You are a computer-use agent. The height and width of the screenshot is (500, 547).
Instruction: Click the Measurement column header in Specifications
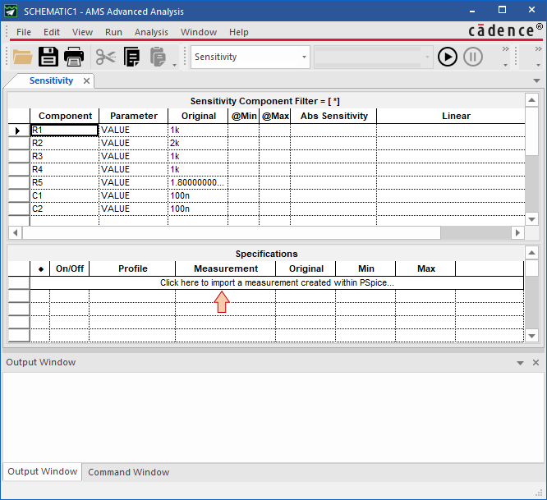coord(226,268)
